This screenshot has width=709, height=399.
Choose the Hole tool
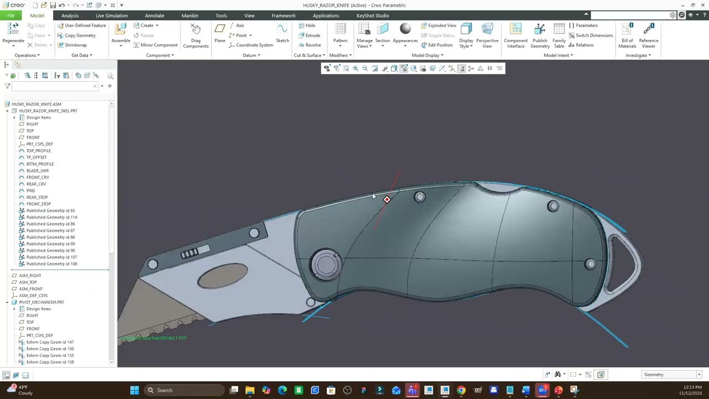click(x=306, y=25)
